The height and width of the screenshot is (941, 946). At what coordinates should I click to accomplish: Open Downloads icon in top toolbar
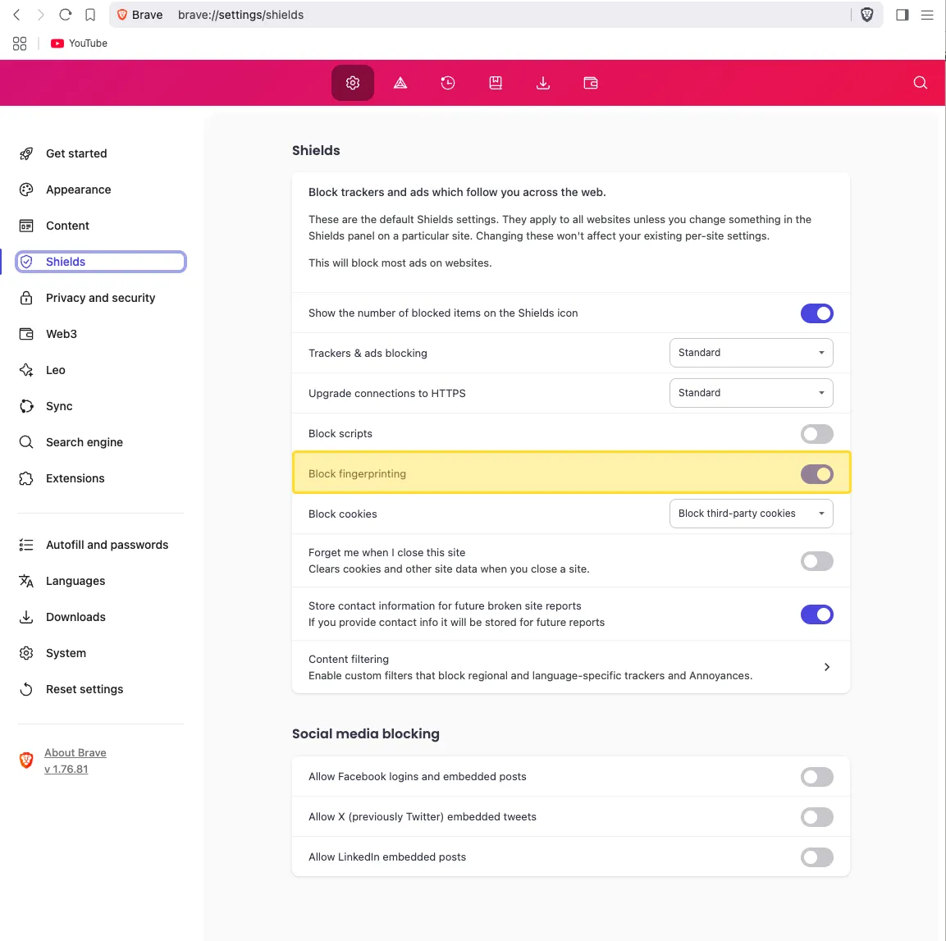(543, 83)
